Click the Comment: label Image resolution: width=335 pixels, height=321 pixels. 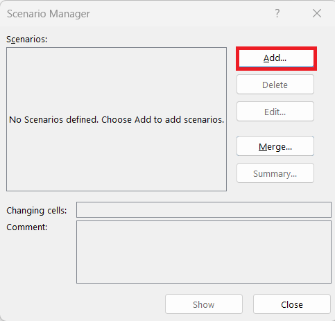click(27, 227)
